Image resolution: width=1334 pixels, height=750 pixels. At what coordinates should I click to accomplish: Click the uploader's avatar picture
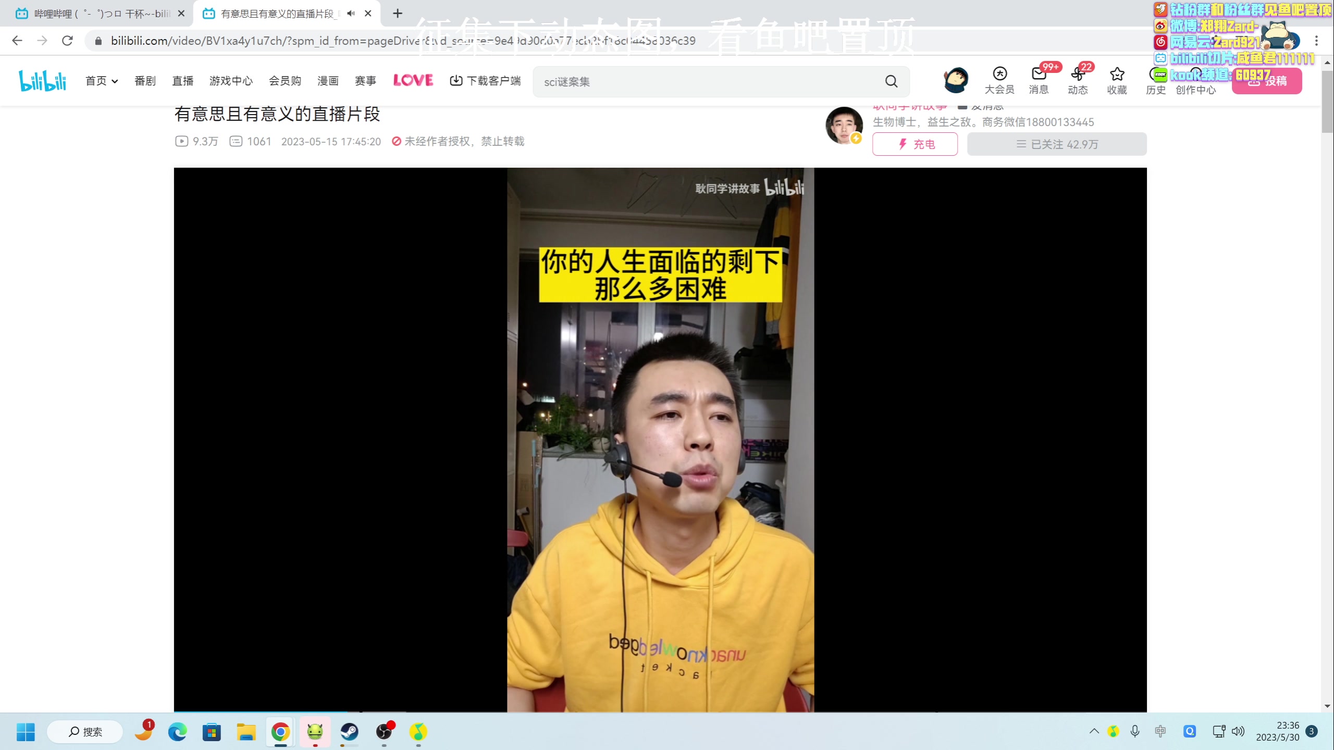pos(844,125)
